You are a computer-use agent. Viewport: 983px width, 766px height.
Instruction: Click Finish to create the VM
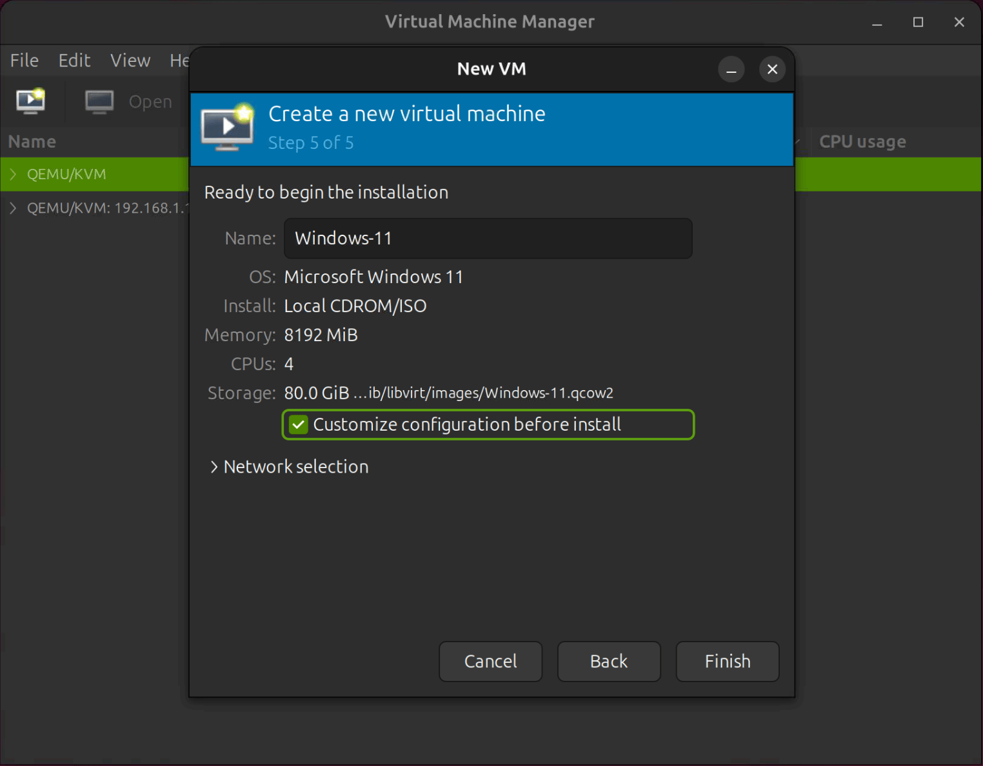[x=727, y=661]
